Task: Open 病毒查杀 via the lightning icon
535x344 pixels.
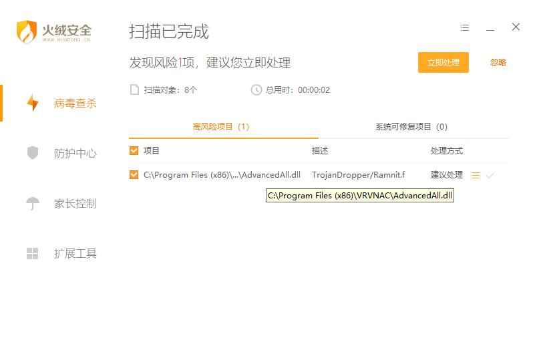Action: (x=32, y=103)
